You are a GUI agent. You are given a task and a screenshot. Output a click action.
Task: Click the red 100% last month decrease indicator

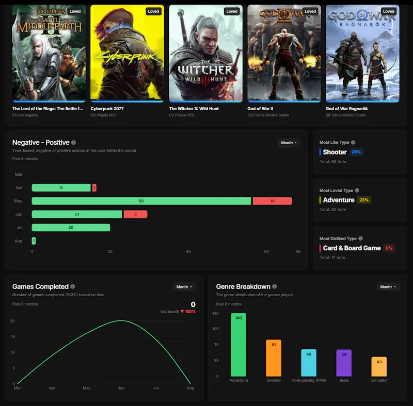pyautogui.click(x=188, y=312)
